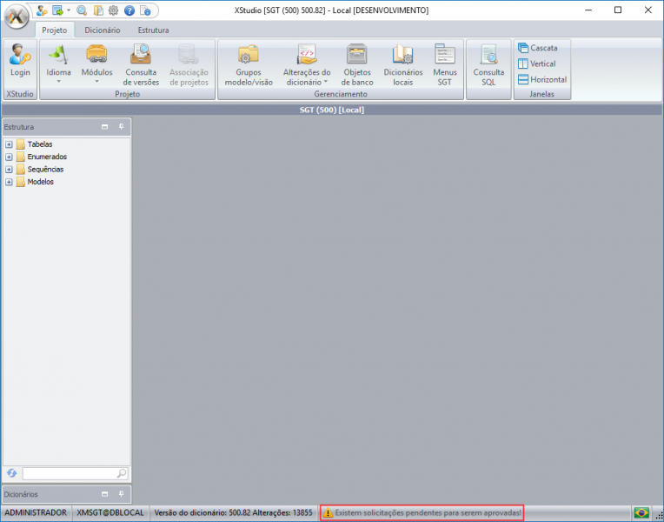Image resolution: width=664 pixels, height=522 pixels.
Task: Click the settings gear in quick access toolbar
Action: (113, 10)
